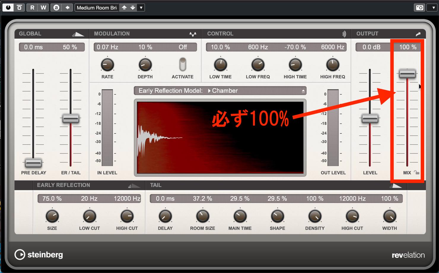Click the 0.0 dB level value field
Viewport: 439px width, 273px height.
point(371,47)
